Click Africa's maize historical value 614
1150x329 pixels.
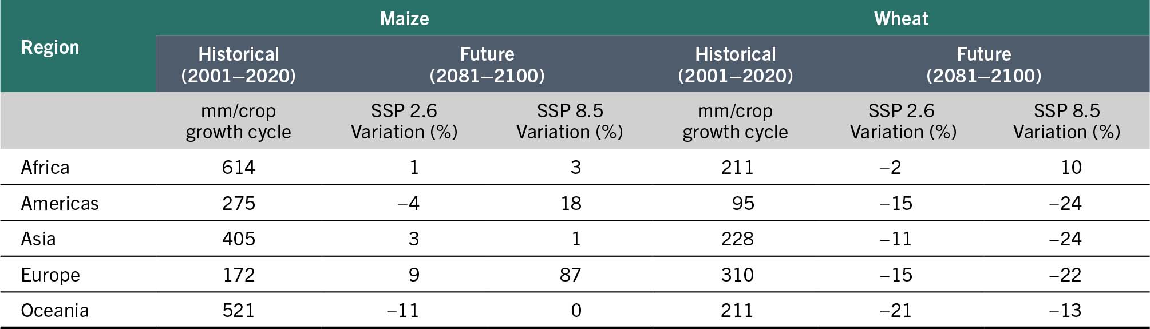point(239,168)
